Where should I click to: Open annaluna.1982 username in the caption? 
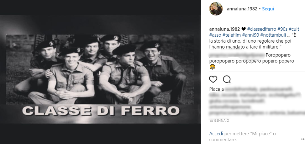(x=225, y=29)
